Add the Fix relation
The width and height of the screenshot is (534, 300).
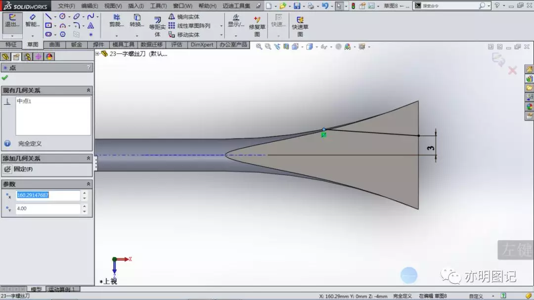click(19, 169)
